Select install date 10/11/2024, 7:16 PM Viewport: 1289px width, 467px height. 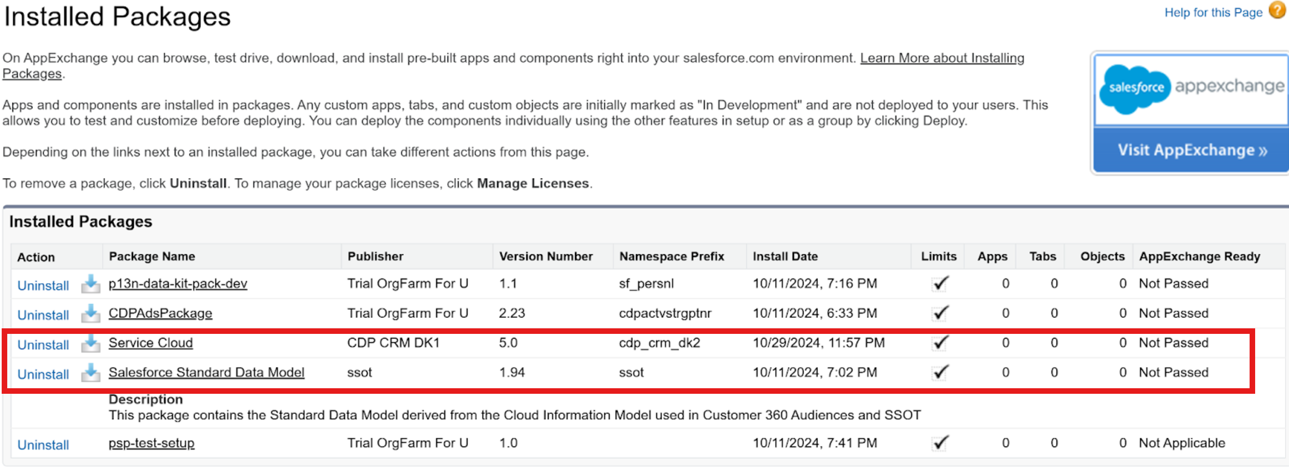815,284
